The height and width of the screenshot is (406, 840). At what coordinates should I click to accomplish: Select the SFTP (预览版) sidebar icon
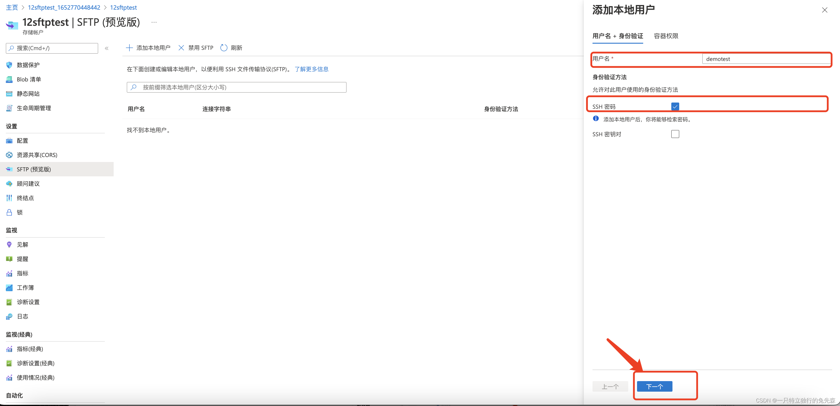9,169
